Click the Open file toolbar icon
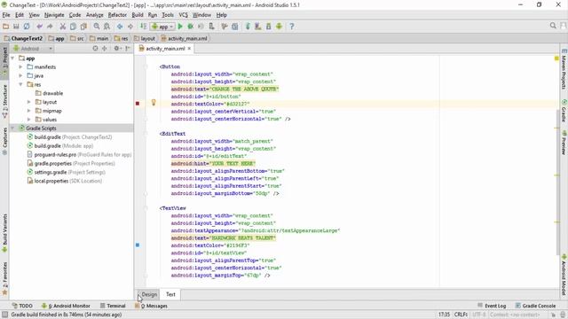The height and width of the screenshot is (319, 568). tap(6, 27)
